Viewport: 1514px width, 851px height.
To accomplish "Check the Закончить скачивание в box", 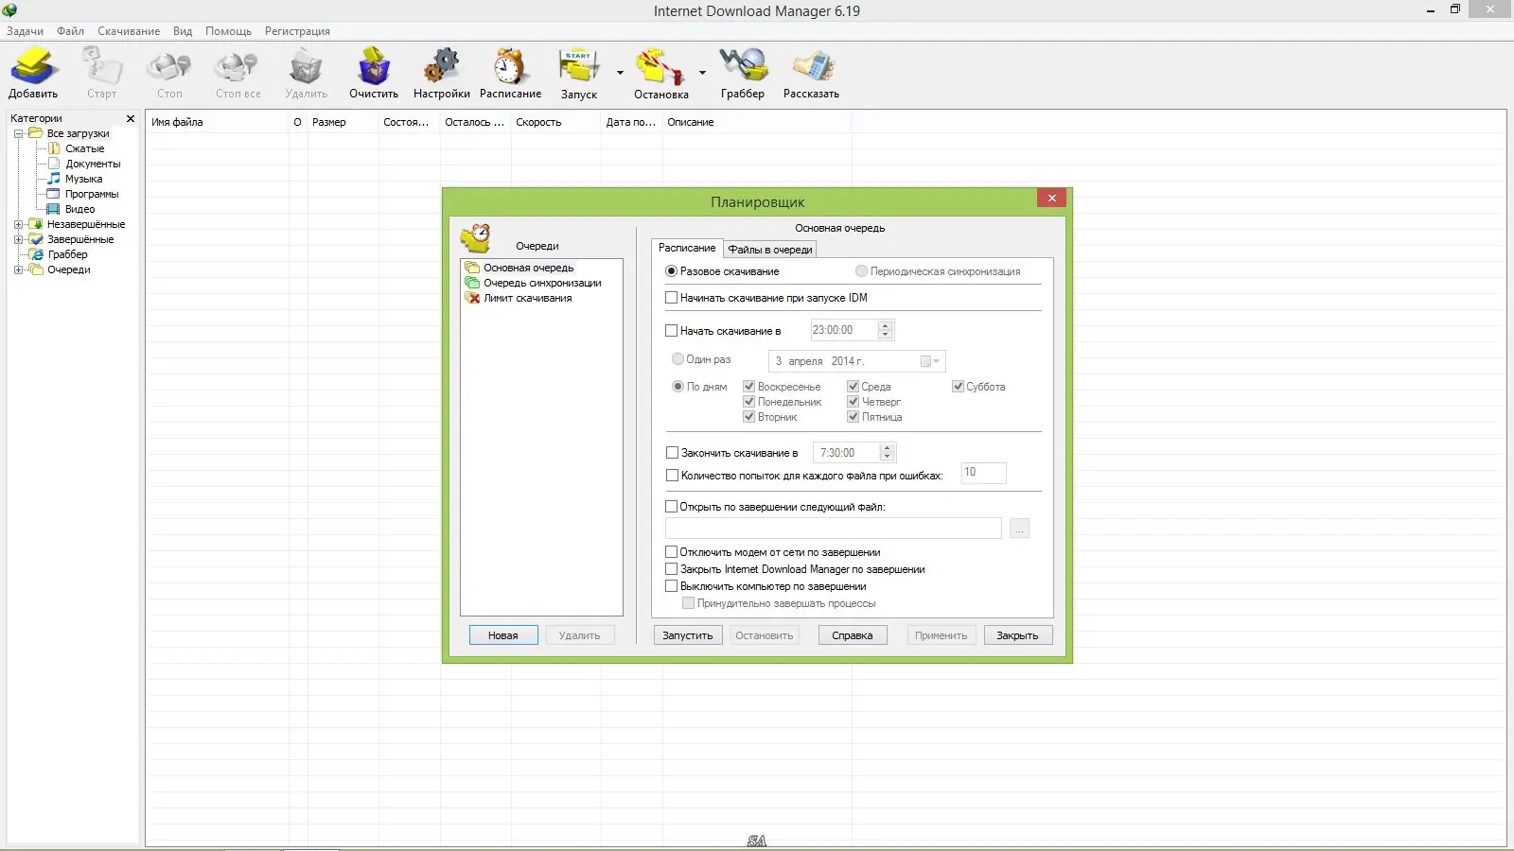I will click(673, 453).
